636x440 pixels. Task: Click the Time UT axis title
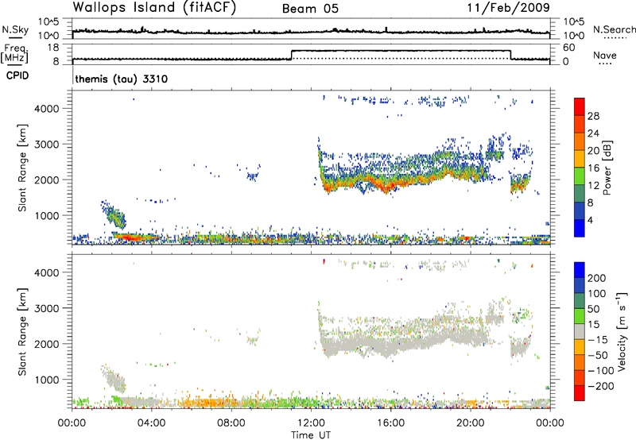311,435
